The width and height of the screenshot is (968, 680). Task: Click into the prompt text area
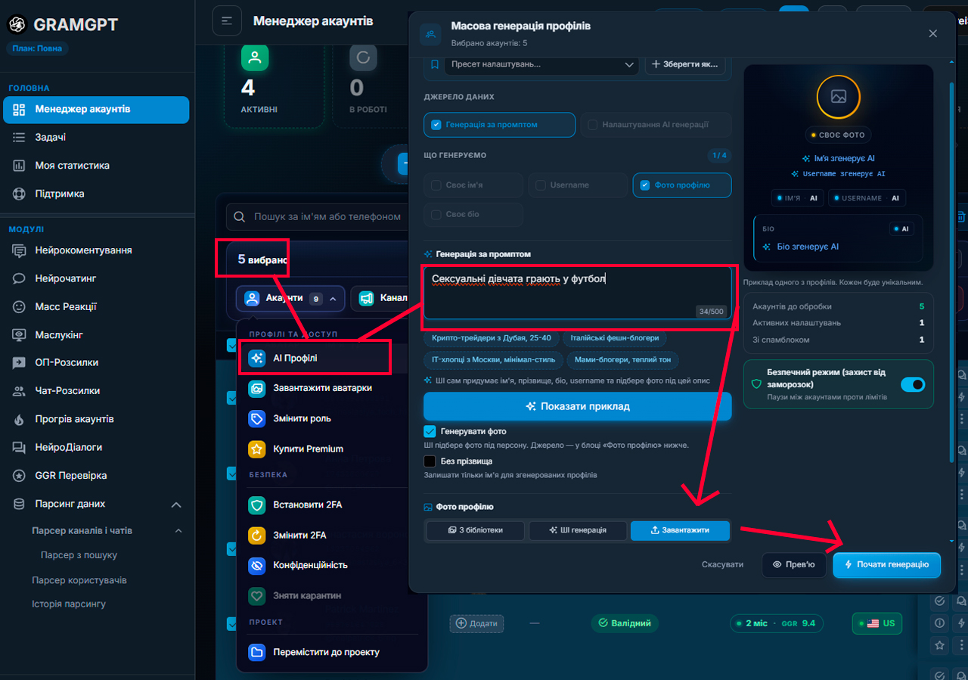pyautogui.click(x=578, y=293)
